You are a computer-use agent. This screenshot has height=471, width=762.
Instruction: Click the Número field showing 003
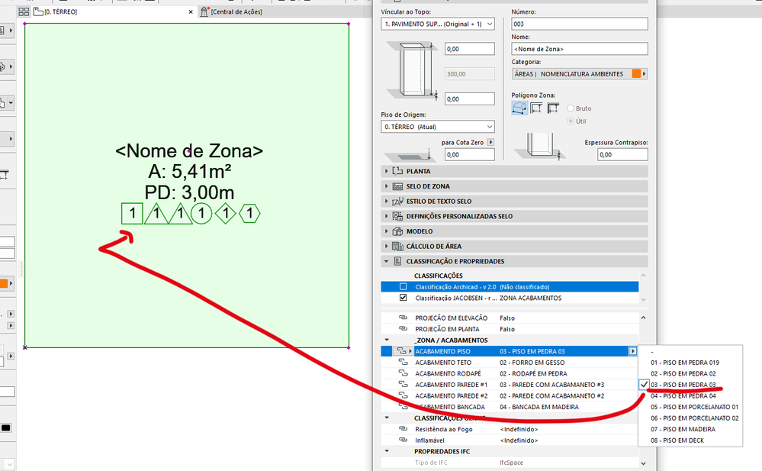[x=579, y=24]
